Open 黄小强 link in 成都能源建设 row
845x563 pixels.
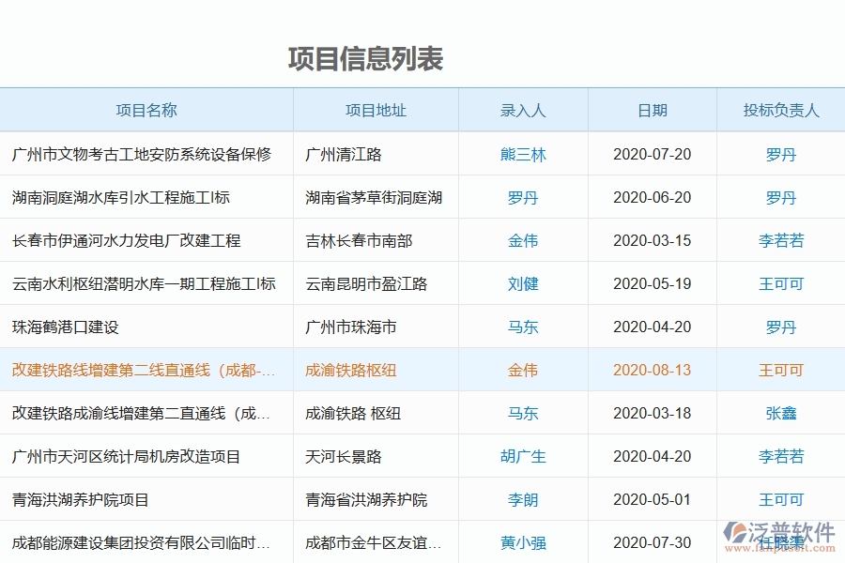click(x=524, y=541)
